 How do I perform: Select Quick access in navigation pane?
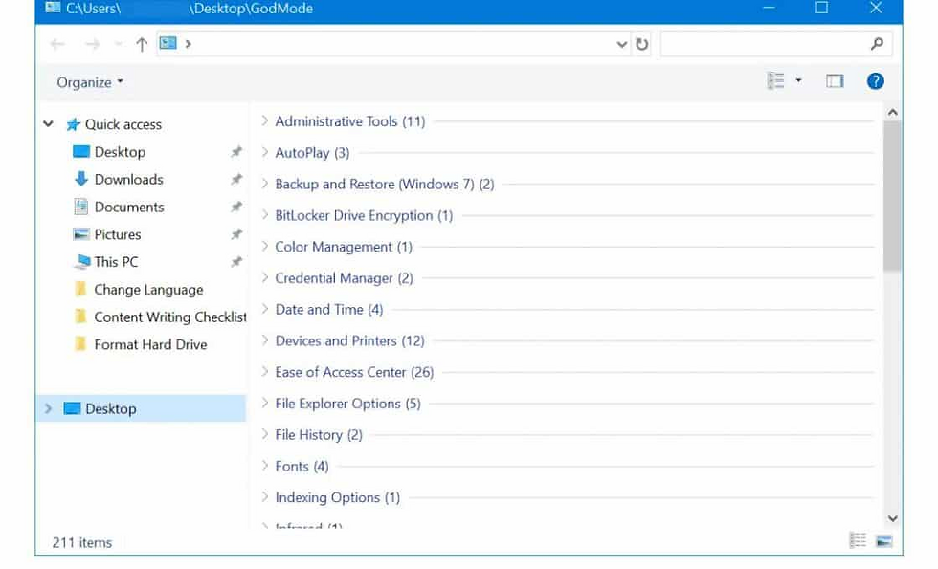coord(123,124)
